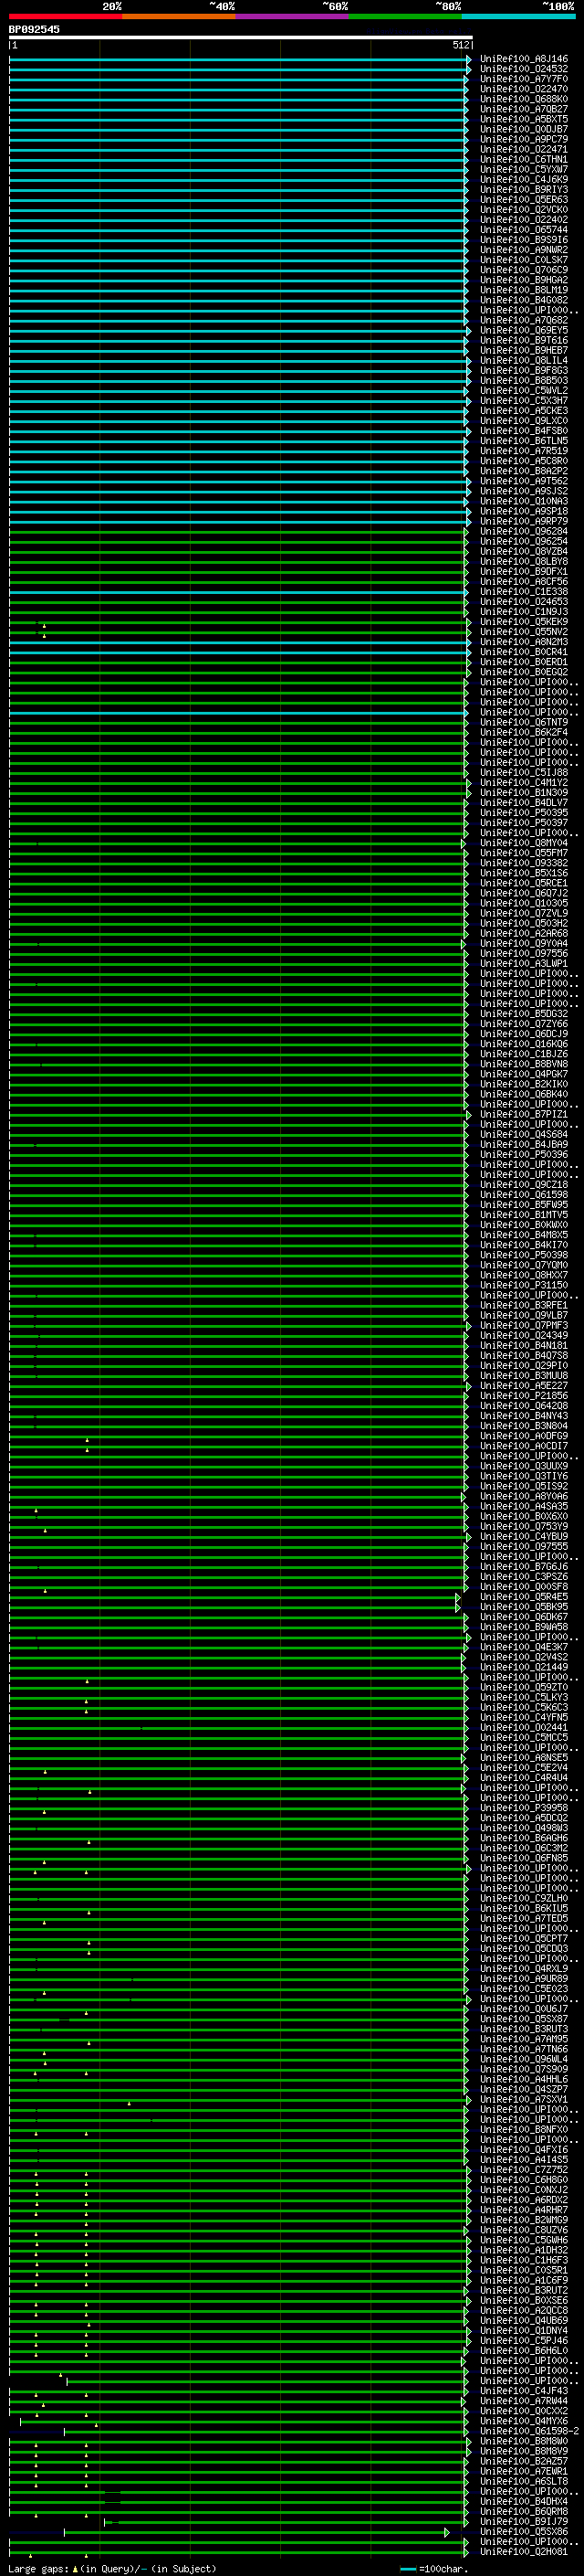584x2576 pixels.
Task: Select the UniRef100_P50395 label
Action: (x=524, y=812)
